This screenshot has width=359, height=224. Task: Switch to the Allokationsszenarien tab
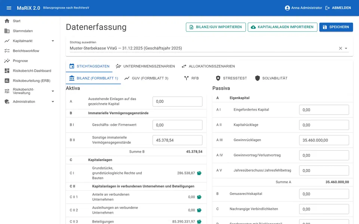(x=208, y=66)
